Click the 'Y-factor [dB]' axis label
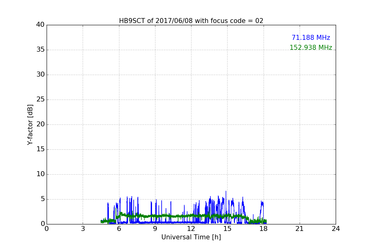 coord(30,125)
